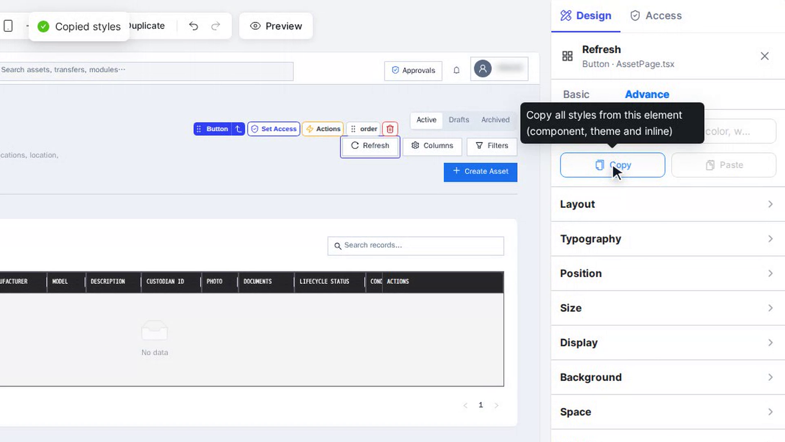Switch to the Access tab
The height and width of the screenshot is (442, 785).
656,16
